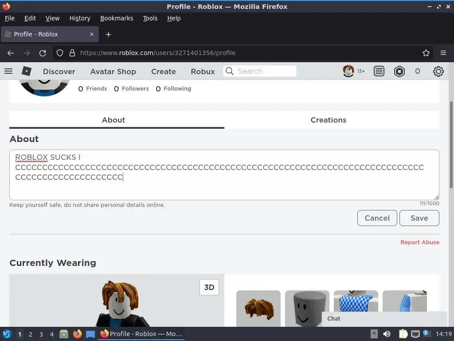The image size is (454, 341).
Task: Click the vertical page scrollbar
Action: [451, 145]
